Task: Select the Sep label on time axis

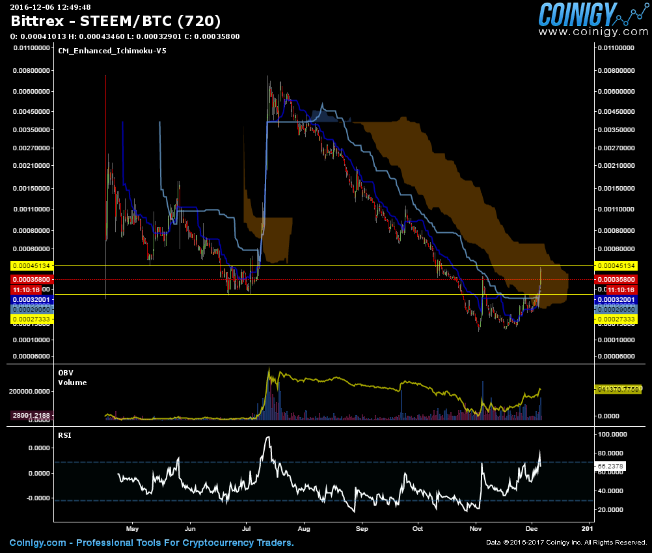Action: click(362, 529)
